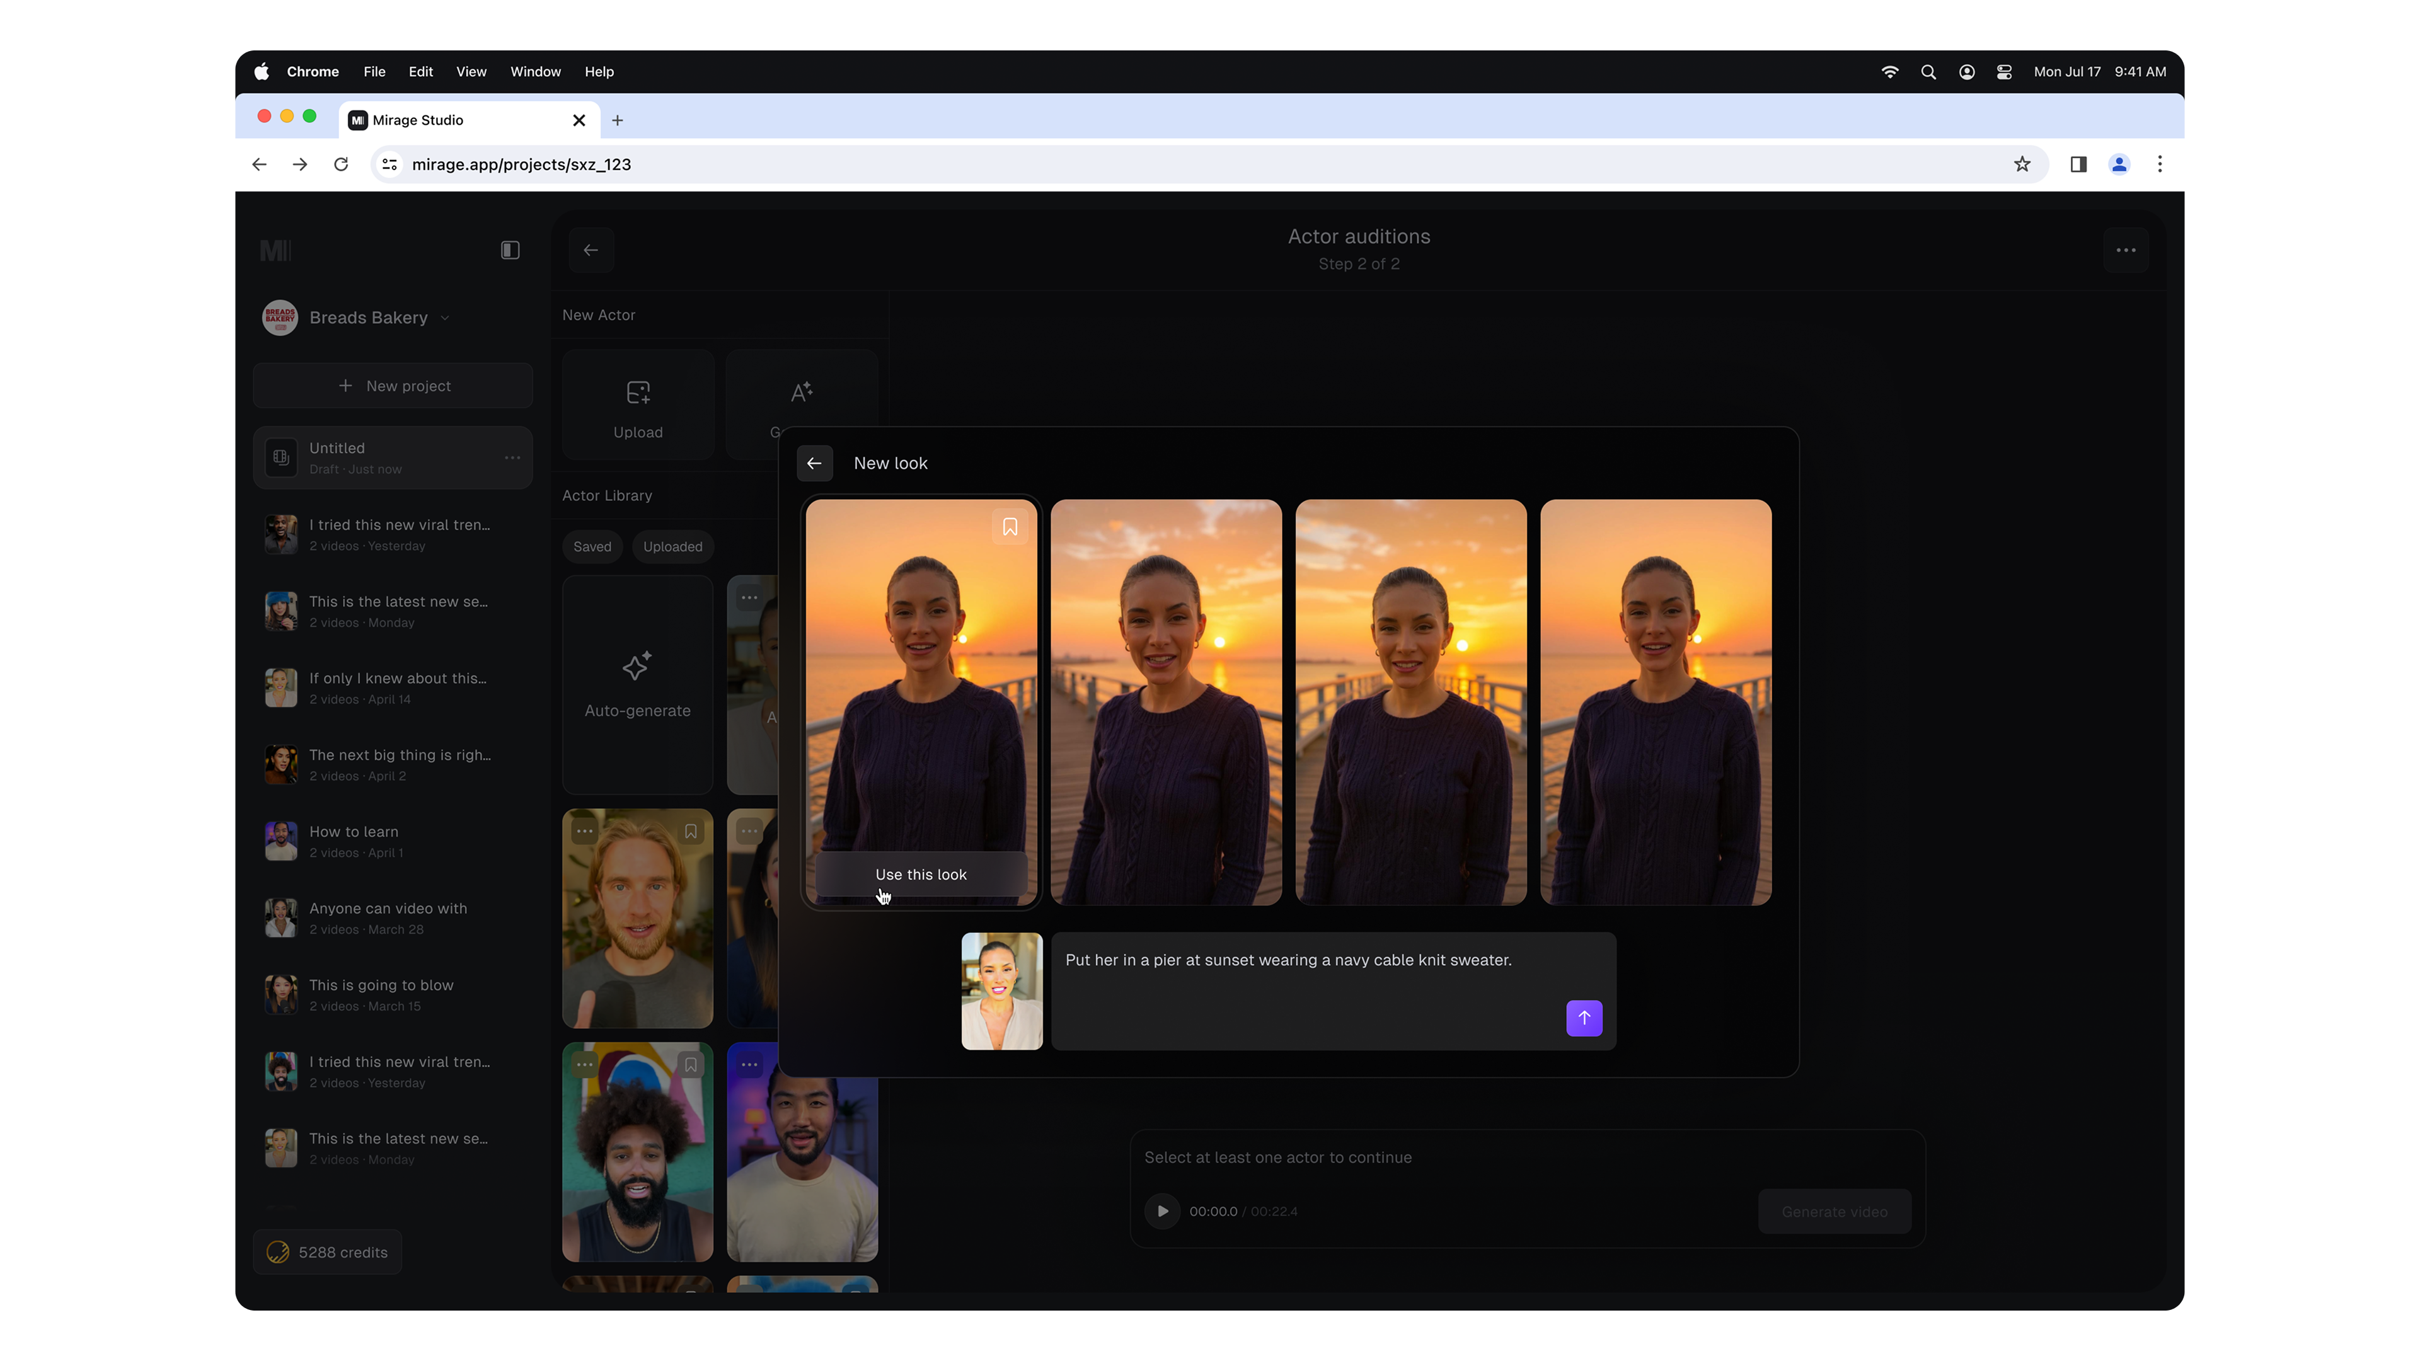Bookmark the blond bearded actor thumbnail
The height and width of the screenshot is (1361, 2420).
691,831
